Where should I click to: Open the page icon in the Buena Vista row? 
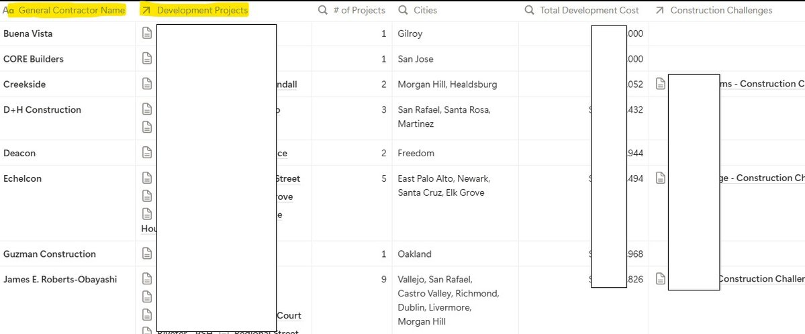point(147,34)
